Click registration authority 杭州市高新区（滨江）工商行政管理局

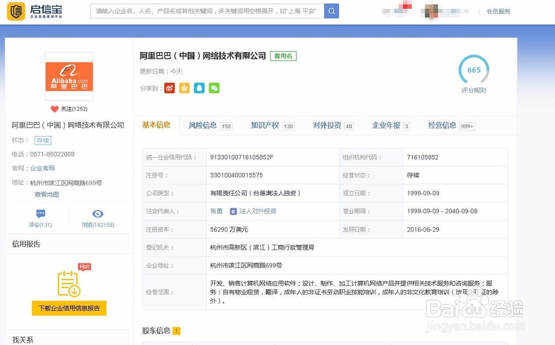(x=262, y=248)
